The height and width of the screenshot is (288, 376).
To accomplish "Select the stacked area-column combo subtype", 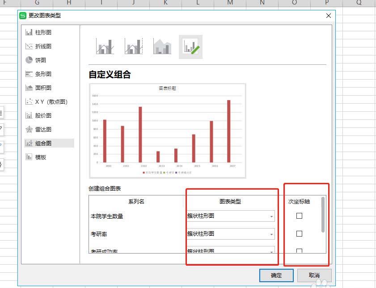I will [x=162, y=47].
